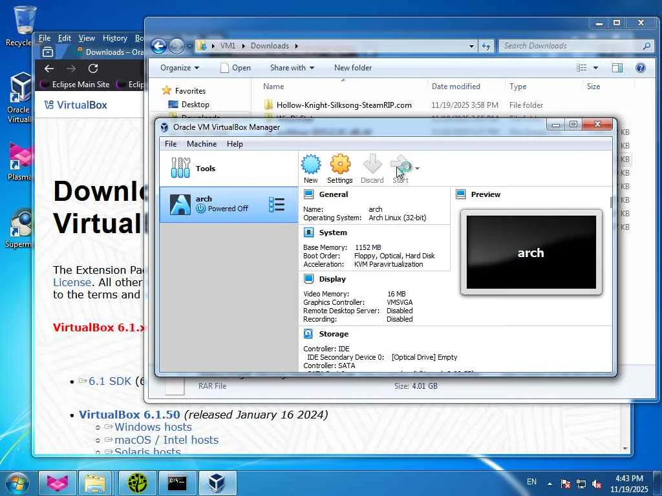Click Downloads in the Explorer breadcrumb

[x=270, y=46]
